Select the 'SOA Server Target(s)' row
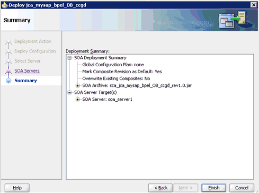Viewport: 259px width, 193px height. [x=95, y=92]
